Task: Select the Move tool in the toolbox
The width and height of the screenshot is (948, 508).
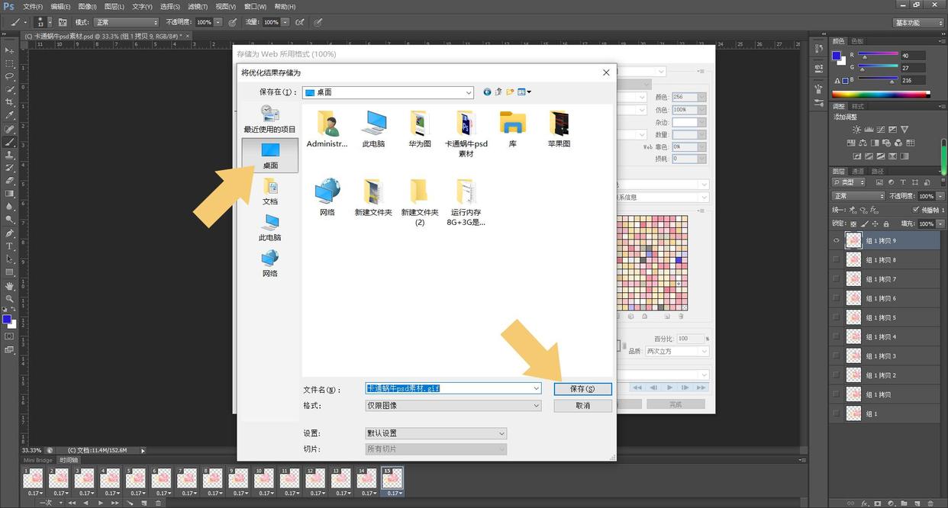Action: pos(10,50)
